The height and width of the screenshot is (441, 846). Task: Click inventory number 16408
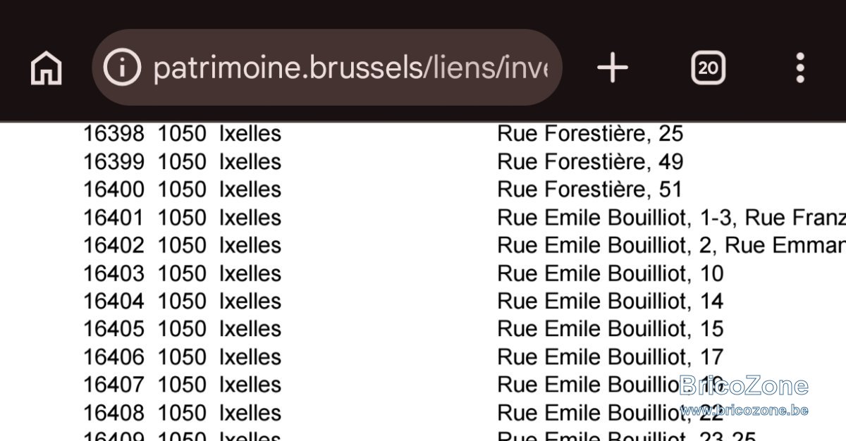click(x=114, y=412)
